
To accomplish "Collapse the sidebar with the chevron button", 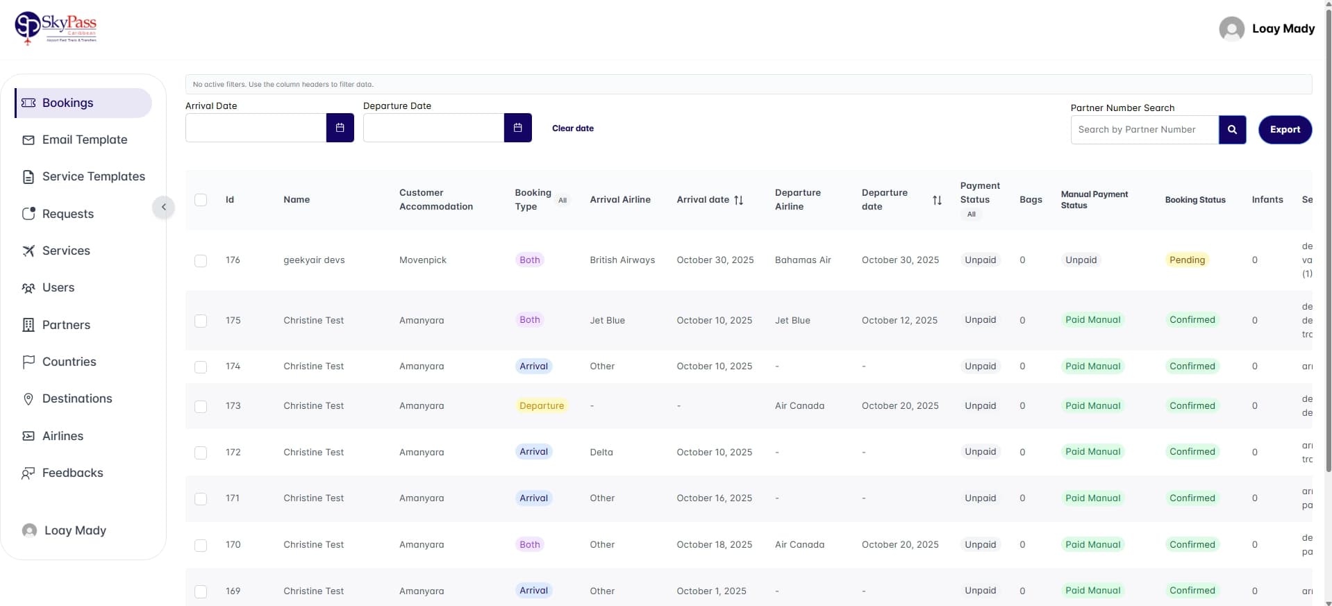I will coord(163,207).
